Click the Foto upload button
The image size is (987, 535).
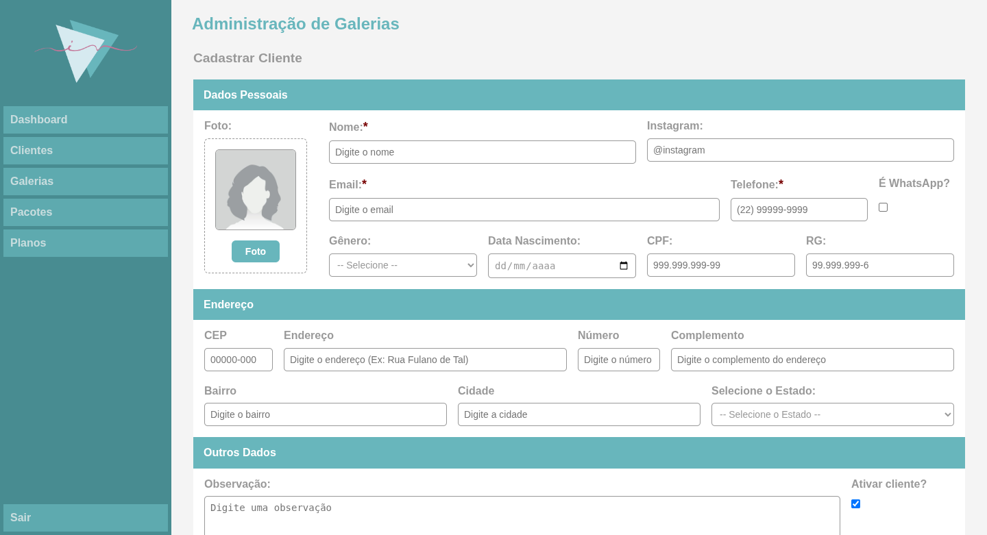[x=256, y=251]
